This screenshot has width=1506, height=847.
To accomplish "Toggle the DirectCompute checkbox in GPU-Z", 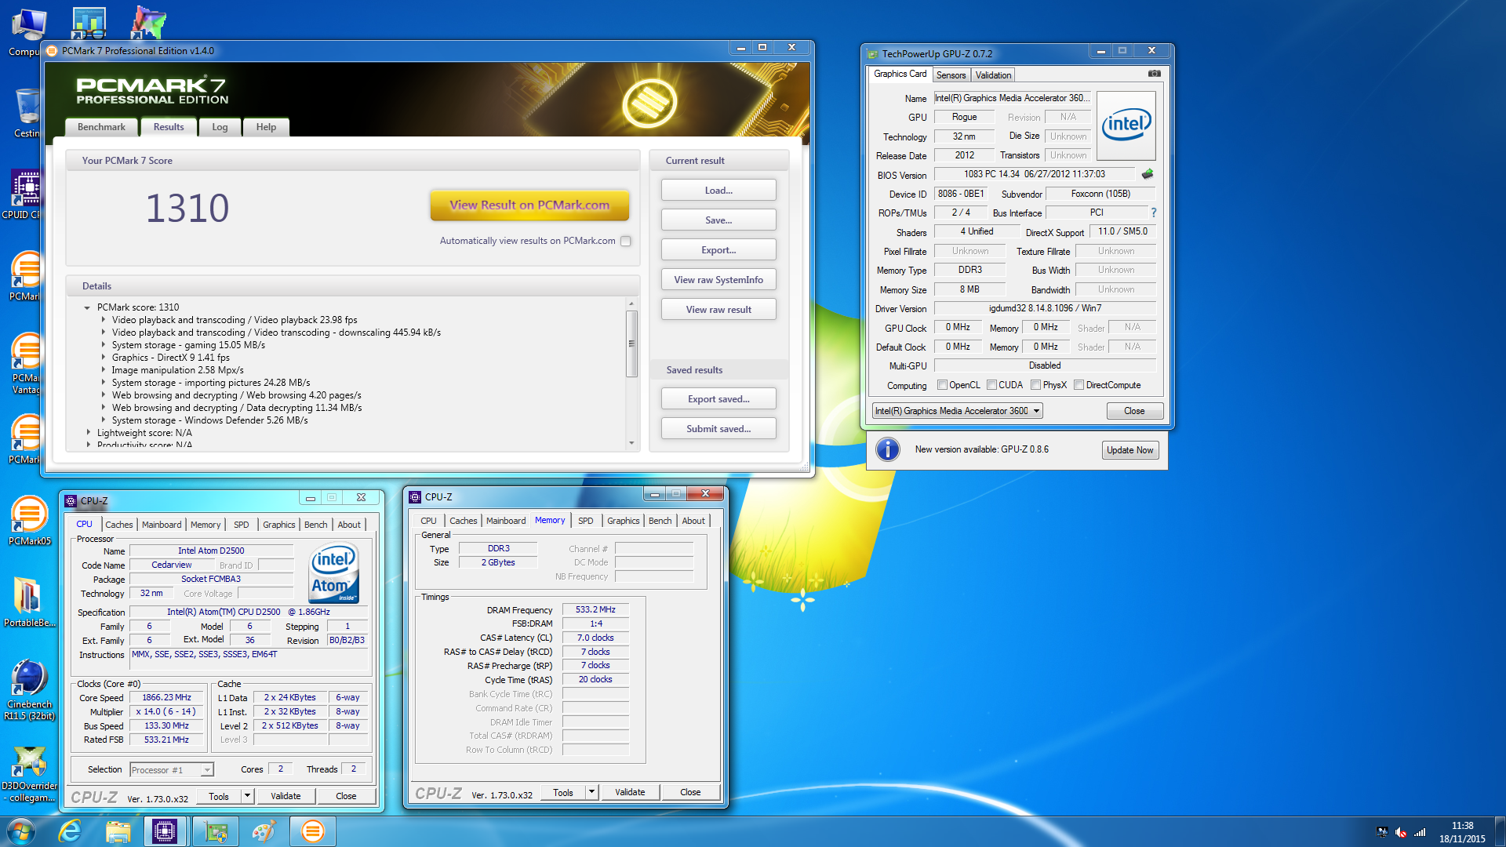I will coord(1079,385).
